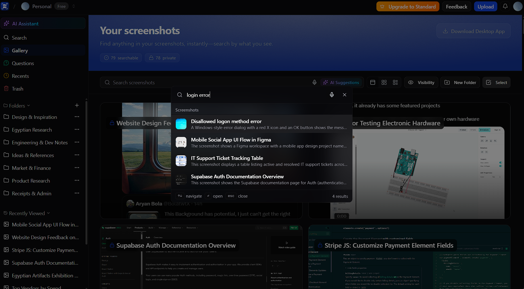The width and height of the screenshot is (524, 289).
Task: Enable Select mode for screenshots
Action: click(x=496, y=82)
